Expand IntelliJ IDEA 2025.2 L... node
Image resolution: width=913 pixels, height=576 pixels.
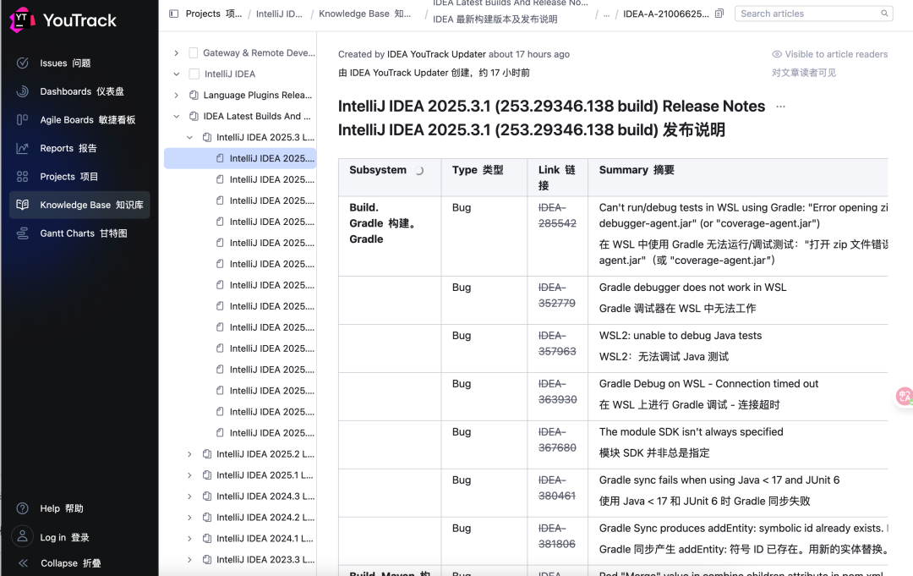[x=189, y=454]
